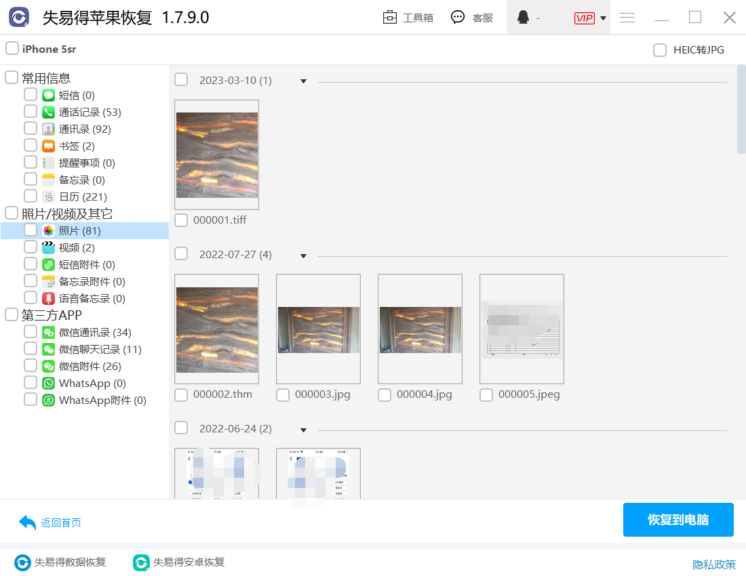Open the toolbox (工具箱) icon
746x576 pixels.
point(390,18)
